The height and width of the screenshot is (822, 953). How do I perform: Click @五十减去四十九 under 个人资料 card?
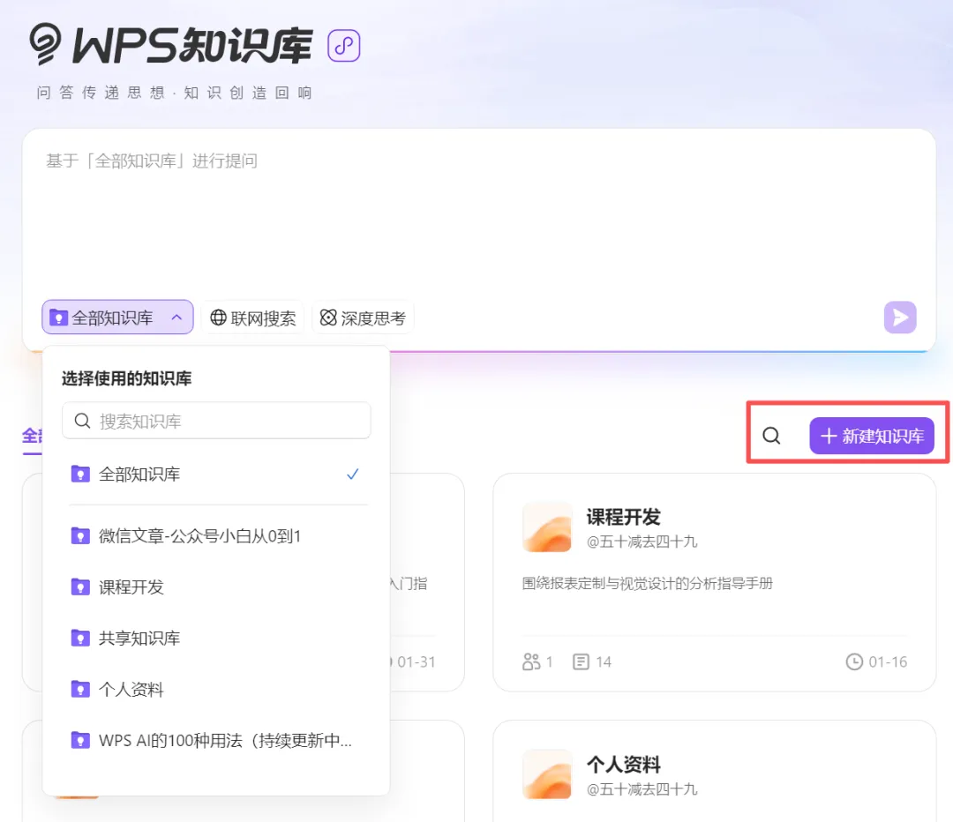[642, 789]
